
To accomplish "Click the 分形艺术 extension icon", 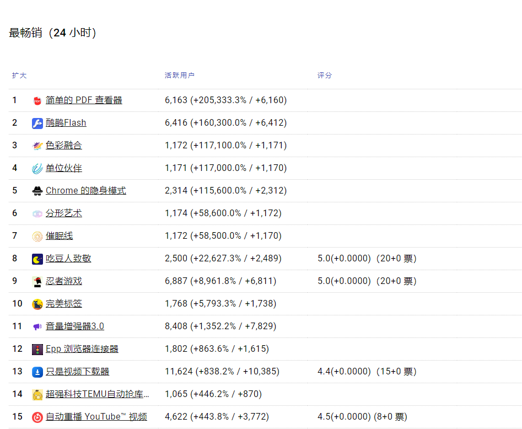I will point(37,213).
